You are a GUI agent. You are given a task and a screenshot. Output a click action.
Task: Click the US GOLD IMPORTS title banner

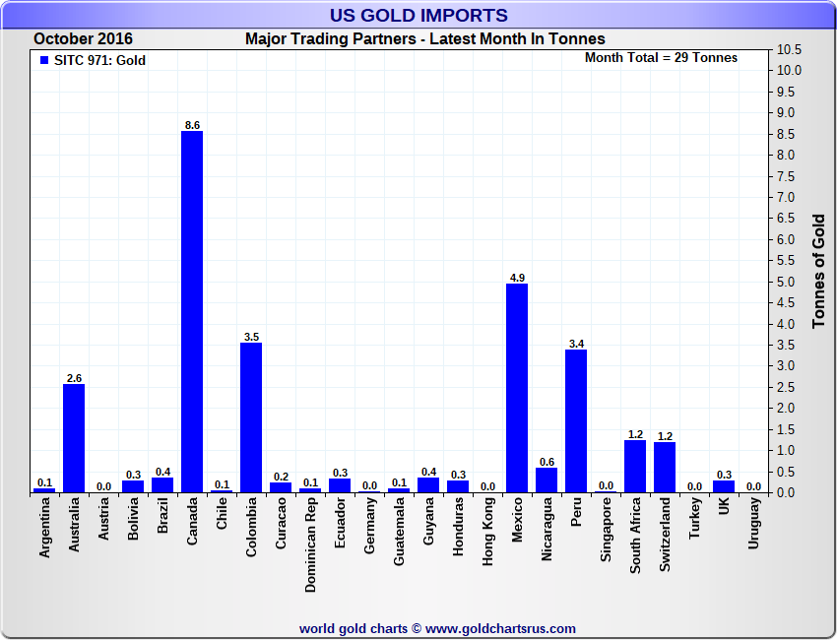[418, 15]
